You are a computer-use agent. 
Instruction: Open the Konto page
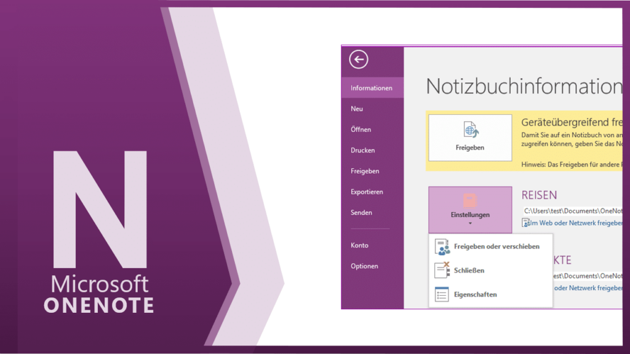359,245
